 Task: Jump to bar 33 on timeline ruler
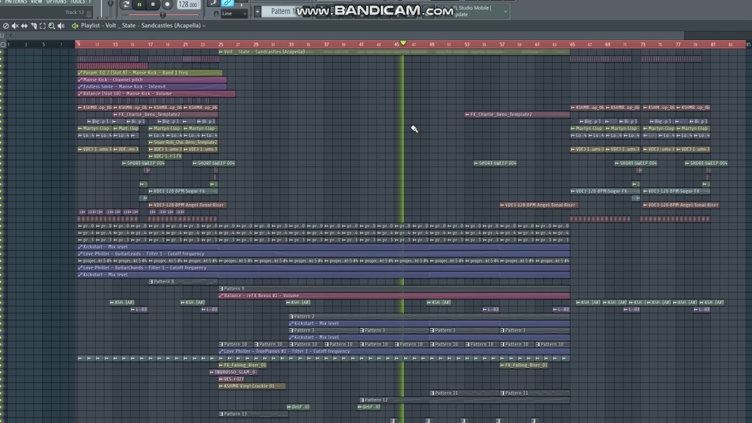pyautogui.click(x=291, y=45)
